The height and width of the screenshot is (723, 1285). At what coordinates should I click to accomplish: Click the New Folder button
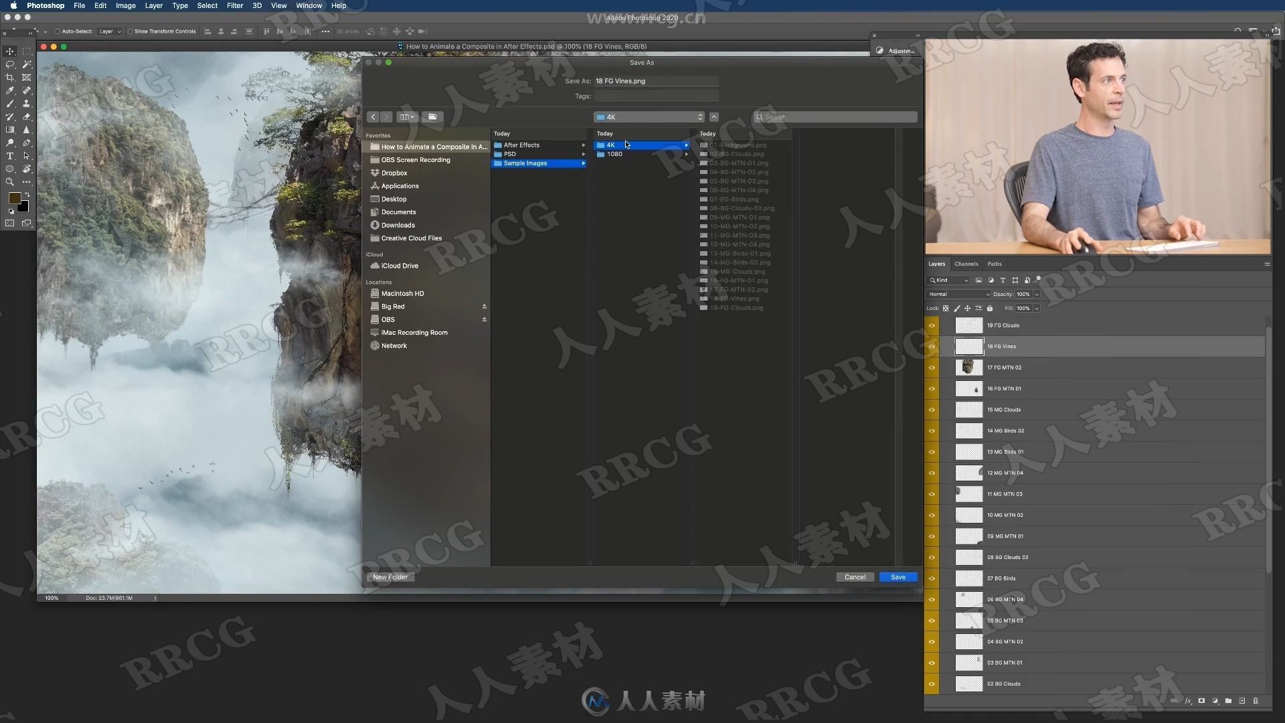point(390,576)
